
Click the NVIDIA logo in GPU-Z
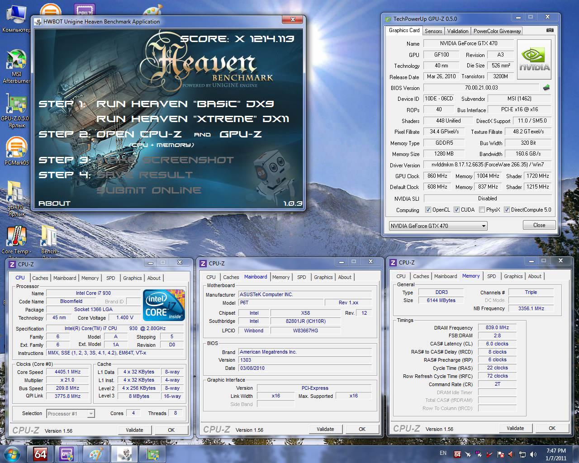534,60
